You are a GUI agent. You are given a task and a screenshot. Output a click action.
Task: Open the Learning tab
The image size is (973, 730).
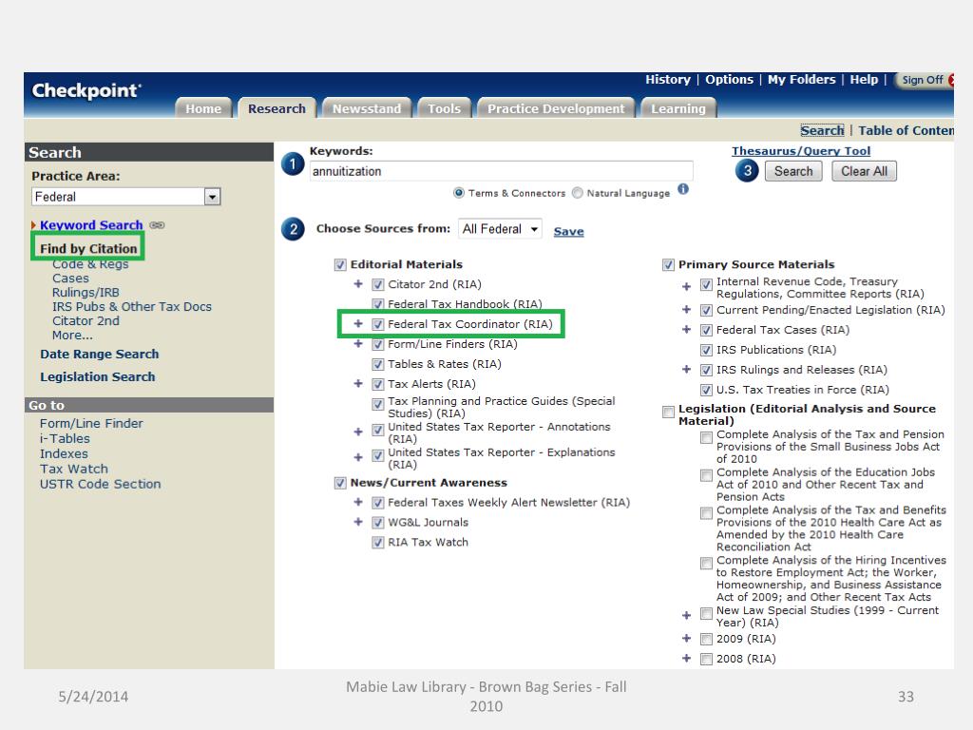[678, 108]
